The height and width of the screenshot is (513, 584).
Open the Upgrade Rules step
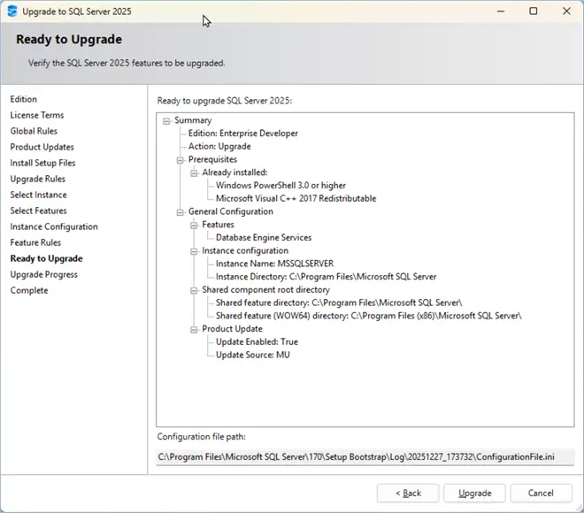pyautogui.click(x=38, y=179)
